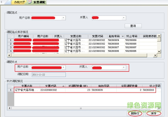Viewport: 168px width, 117px height.
Task: Click 发票代码 sort arrow in 本次调配情况
Action: click(x=63, y=86)
